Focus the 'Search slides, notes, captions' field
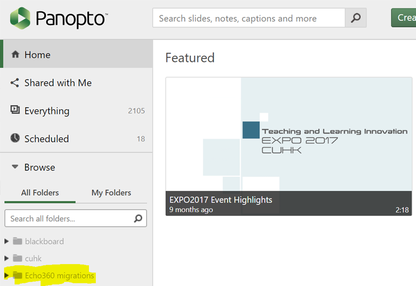Viewport: 416px width, 286px height. [x=249, y=18]
